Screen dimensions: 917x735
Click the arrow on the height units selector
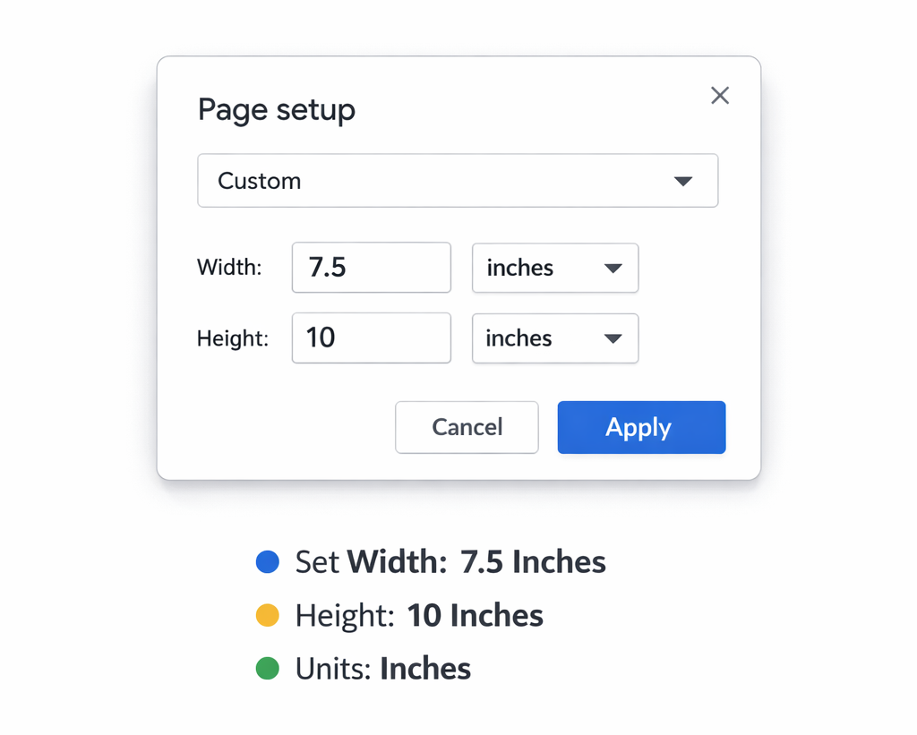[x=614, y=338]
